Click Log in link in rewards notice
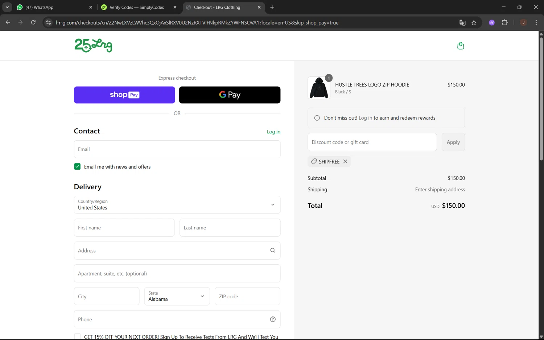The height and width of the screenshot is (340, 544). coord(365,118)
